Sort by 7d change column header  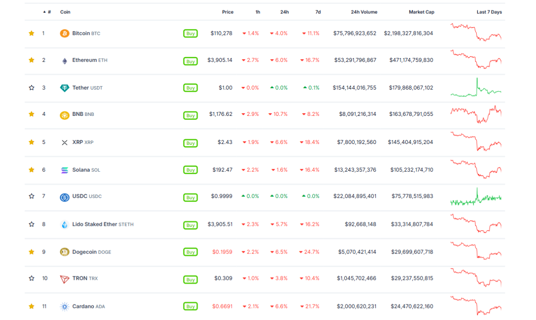coord(318,12)
